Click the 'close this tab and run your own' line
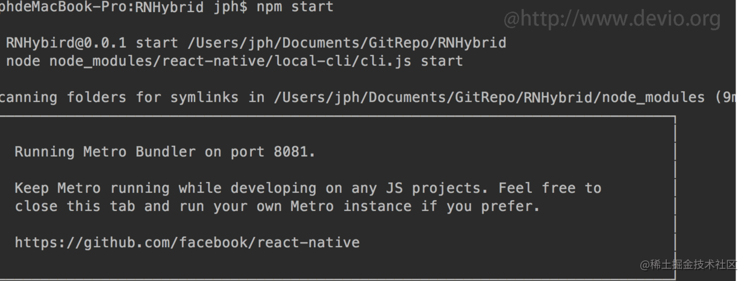The image size is (747, 281). pyautogui.click(x=277, y=206)
